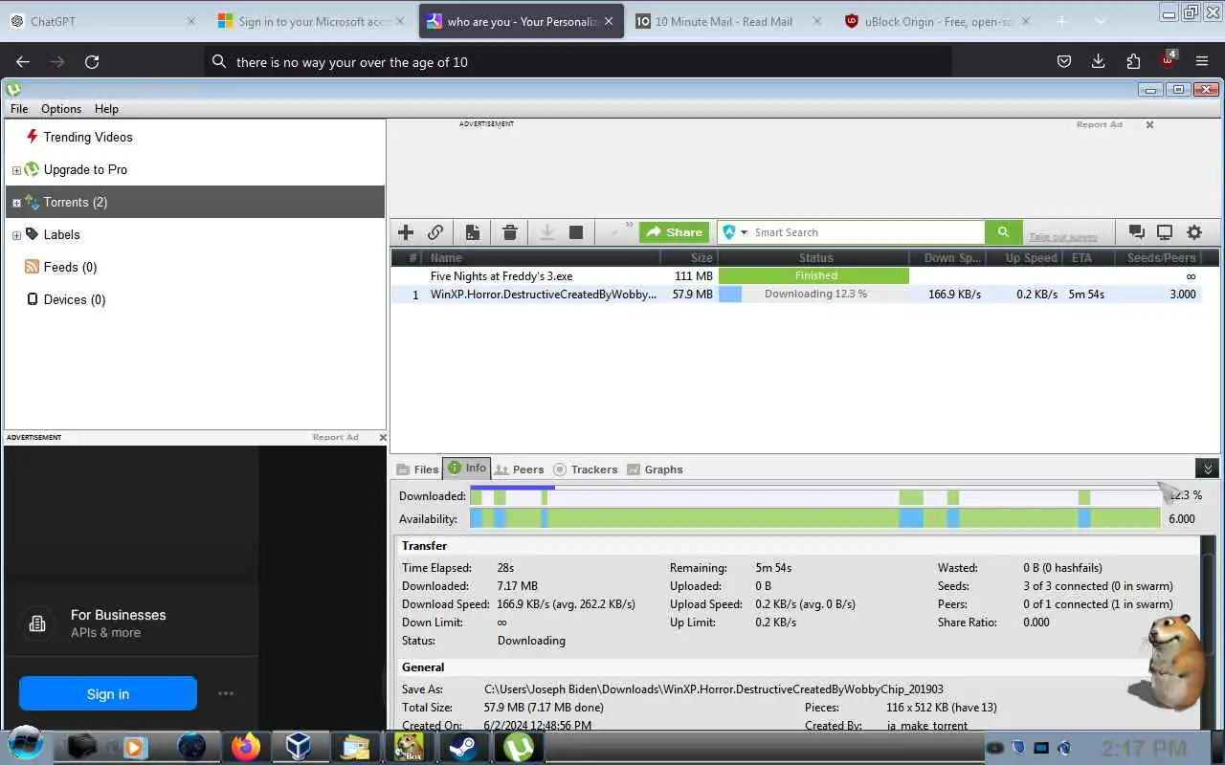This screenshot has height=765, width=1225.
Task: Click the Remove Torrent trash icon
Action: coord(510,232)
